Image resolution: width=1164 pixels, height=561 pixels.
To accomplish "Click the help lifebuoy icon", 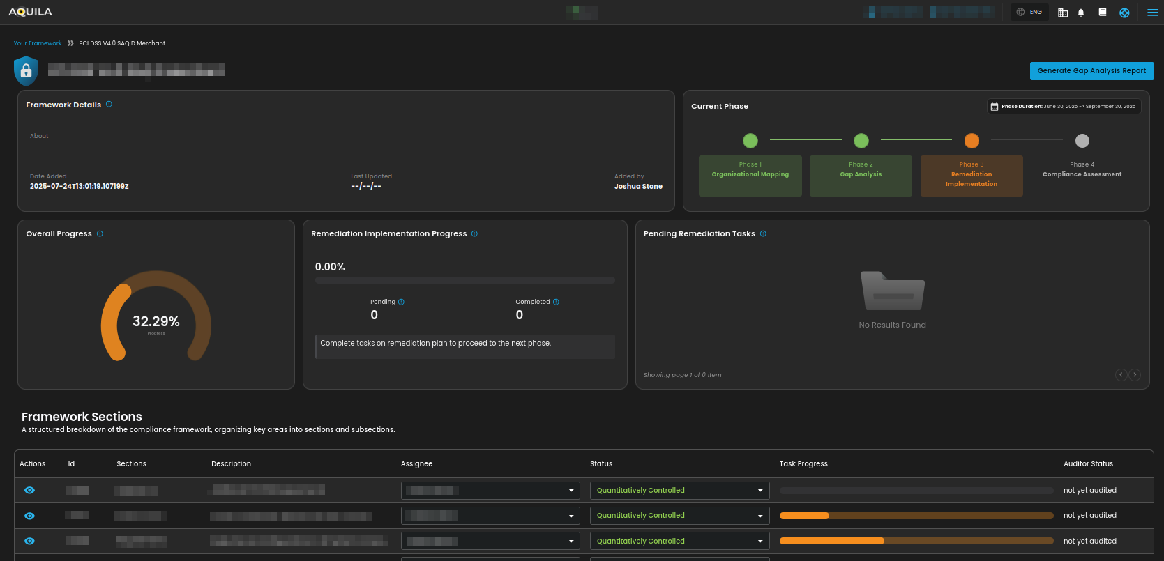I will click(x=1124, y=13).
